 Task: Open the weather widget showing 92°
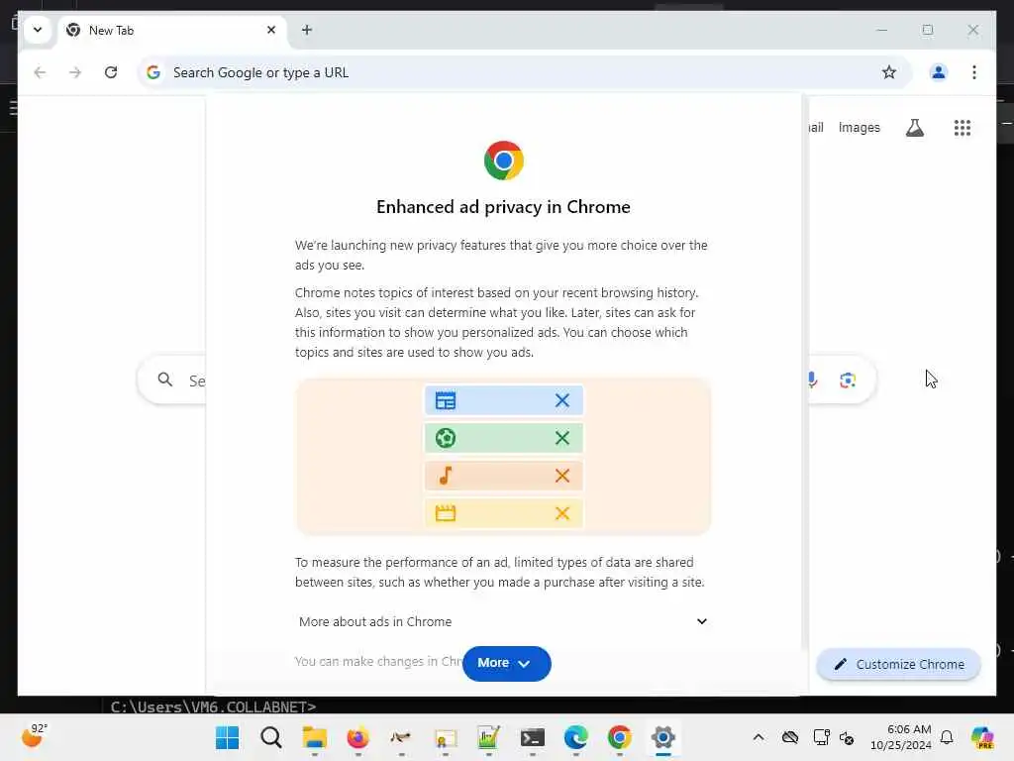click(x=35, y=736)
